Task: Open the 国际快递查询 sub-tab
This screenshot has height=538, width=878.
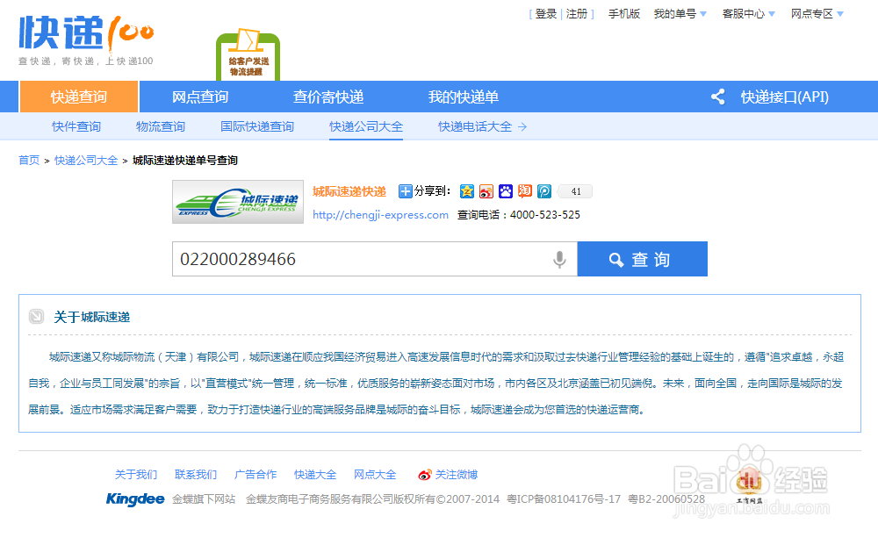Action: [x=257, y=127]
